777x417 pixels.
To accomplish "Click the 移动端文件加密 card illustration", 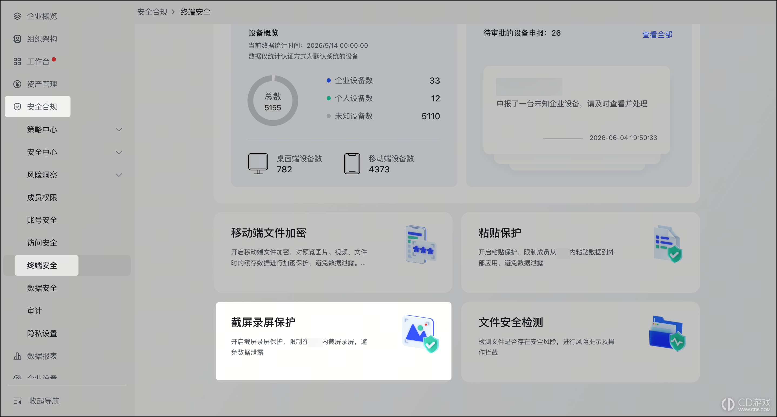I will click(421, 244).
